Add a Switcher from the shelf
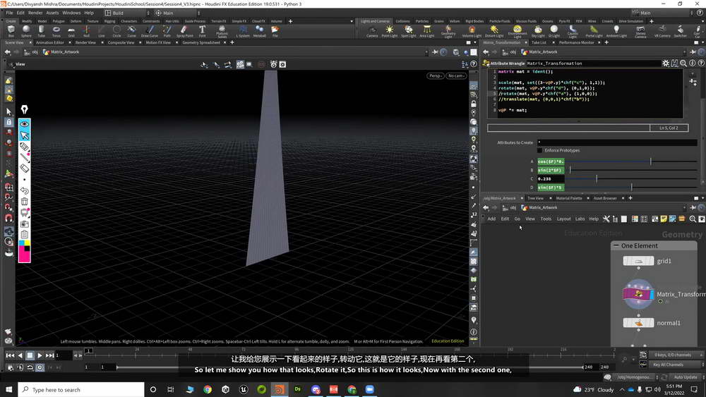Screen dimensions: 706x397 [x=681, y=31]
